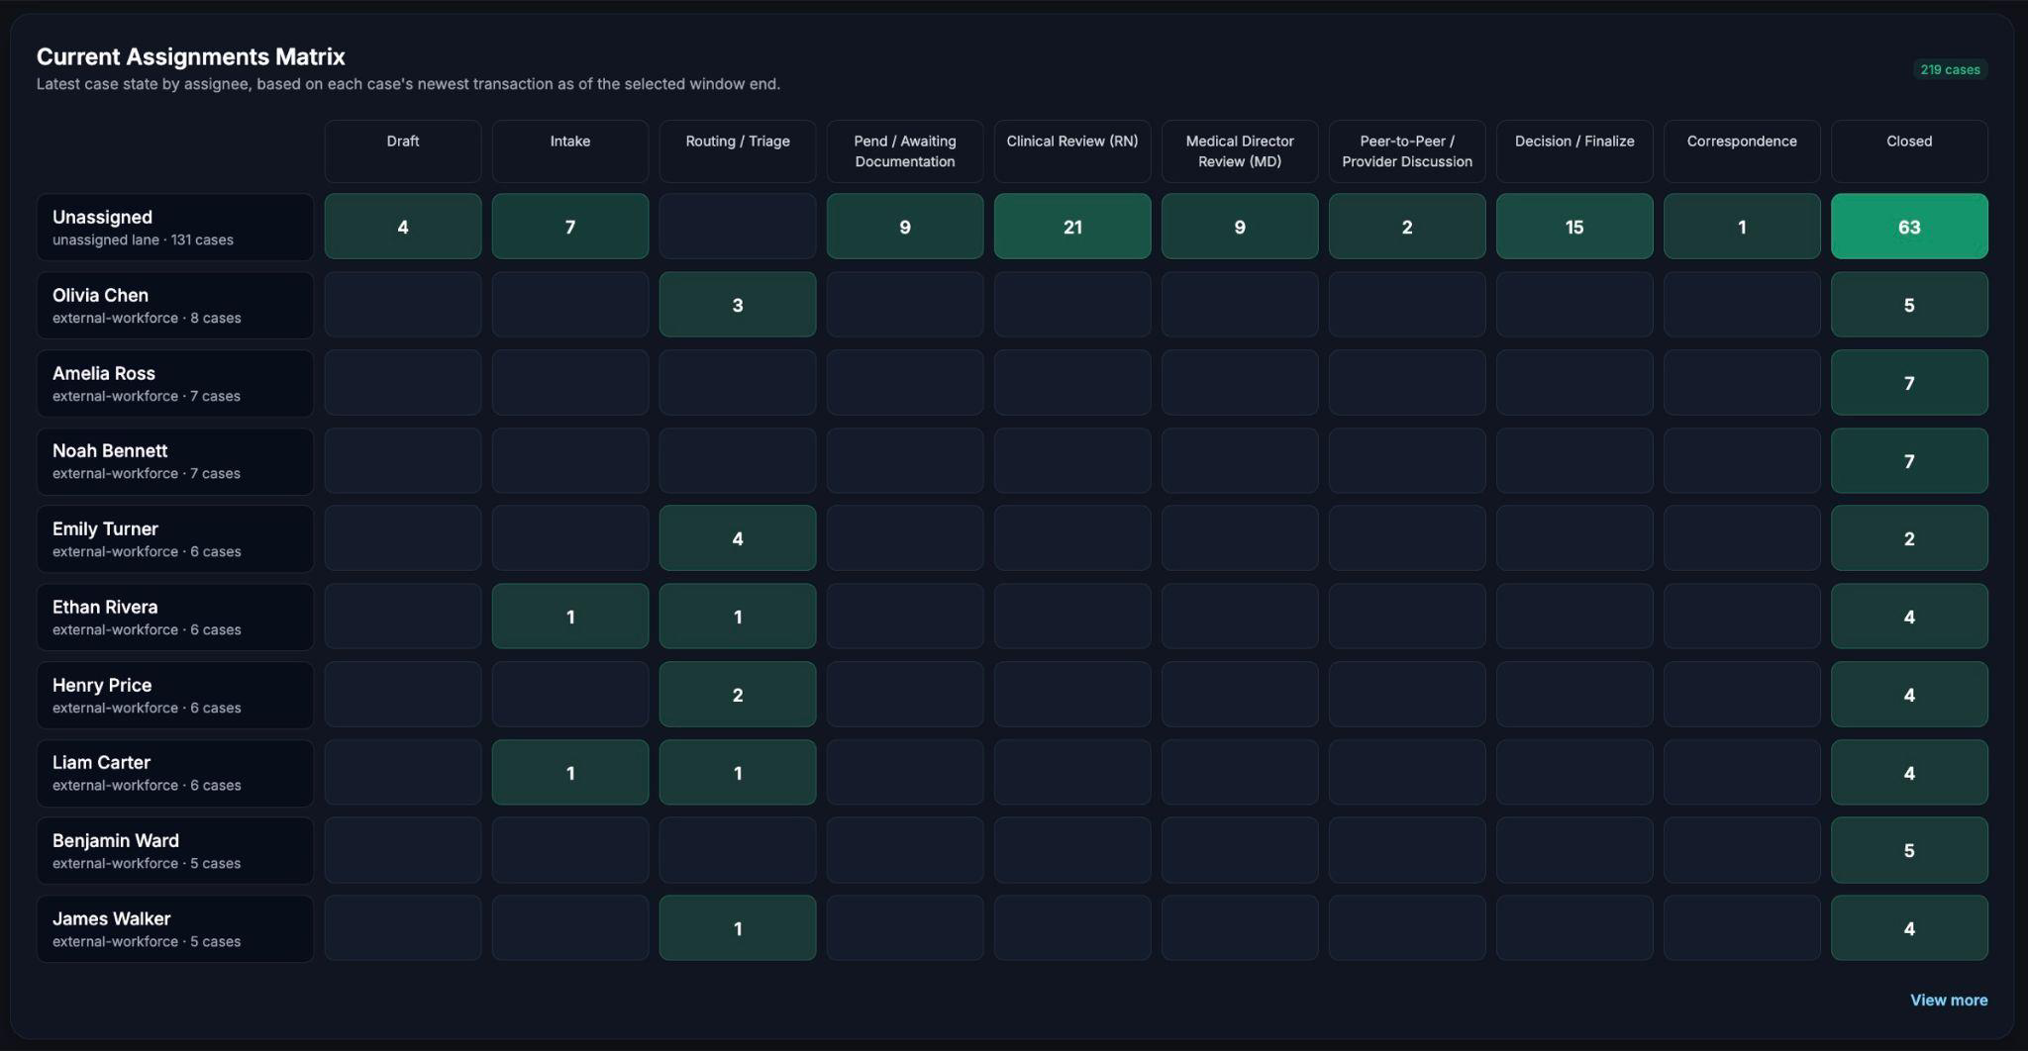
Task: Click Liam Carter Closed cell showing 4
Action: click(x=1909, y=773)
